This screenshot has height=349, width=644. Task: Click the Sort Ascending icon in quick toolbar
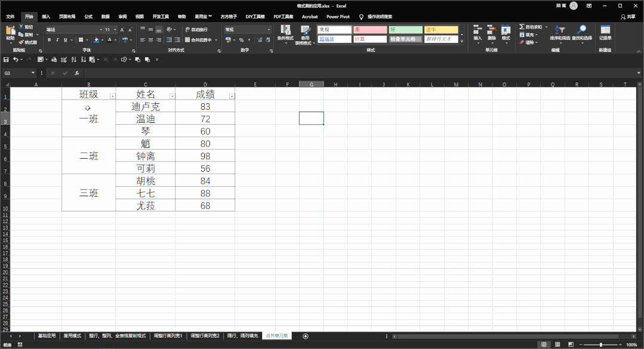74,60
